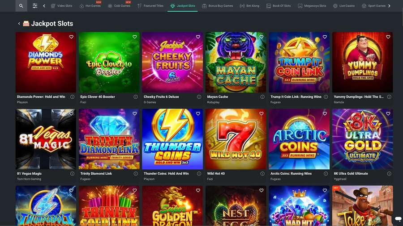The image size is (403, 226).
Task: Favorite the Epic Clover 40 Booster game
Action: pos(135,37)
